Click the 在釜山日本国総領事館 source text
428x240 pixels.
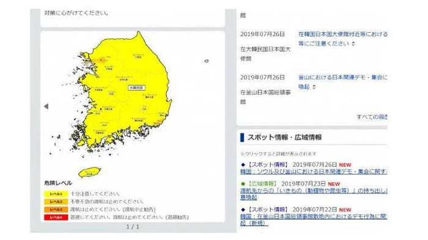click(265, 97)
